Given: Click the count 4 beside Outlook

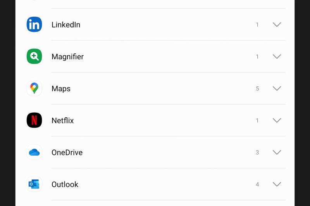Looking at the screenshot, I should click(257, 184).
